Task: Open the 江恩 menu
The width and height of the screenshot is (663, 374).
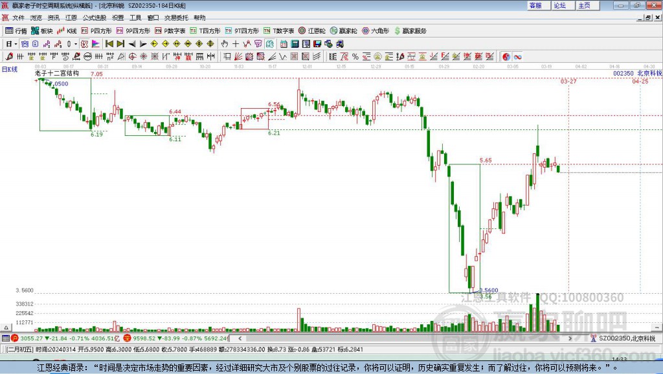Action: [71, 17]
